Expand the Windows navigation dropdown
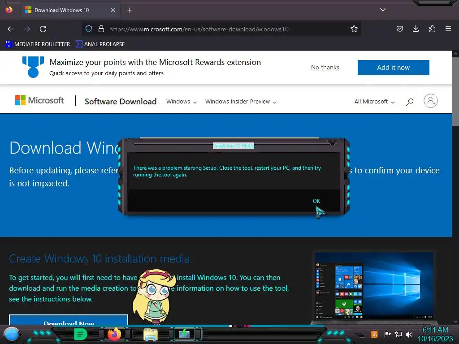This screenshot has height=344, width=459. click(x=182, y=102)
